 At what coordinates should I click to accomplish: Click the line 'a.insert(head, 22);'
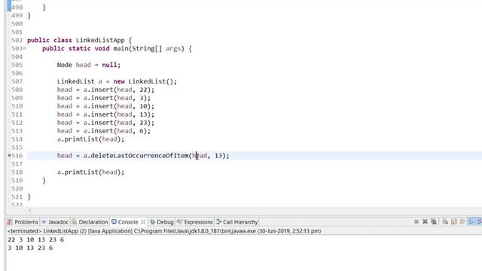tap(105, 90)
